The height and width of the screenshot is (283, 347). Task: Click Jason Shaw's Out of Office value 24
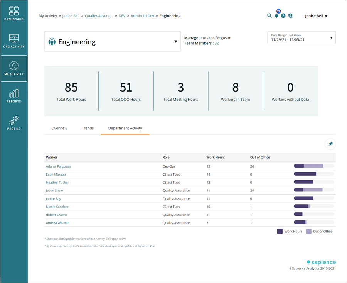click(252, 191)
